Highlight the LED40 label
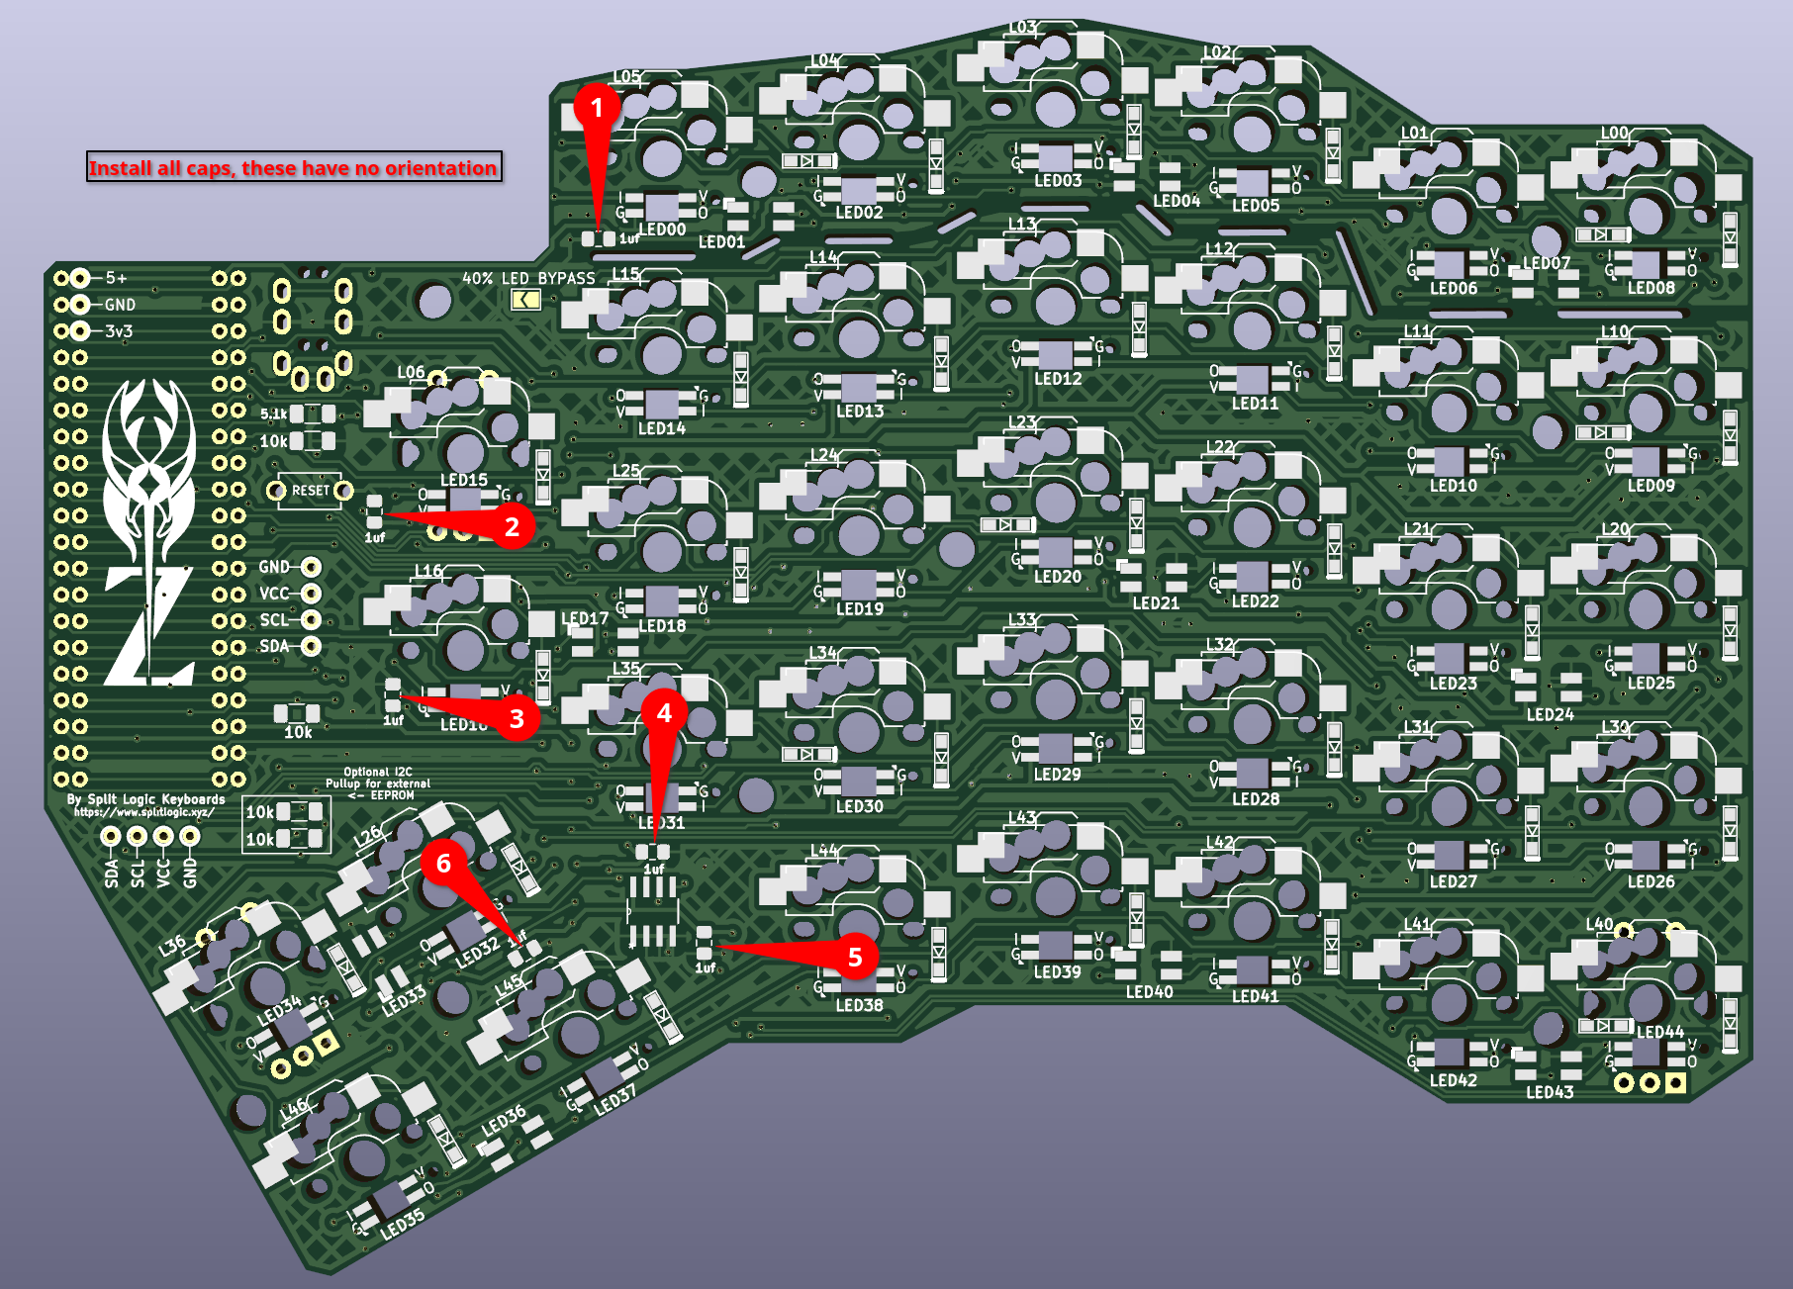Screen dimensions: 1793x1289 [1150, 991]
